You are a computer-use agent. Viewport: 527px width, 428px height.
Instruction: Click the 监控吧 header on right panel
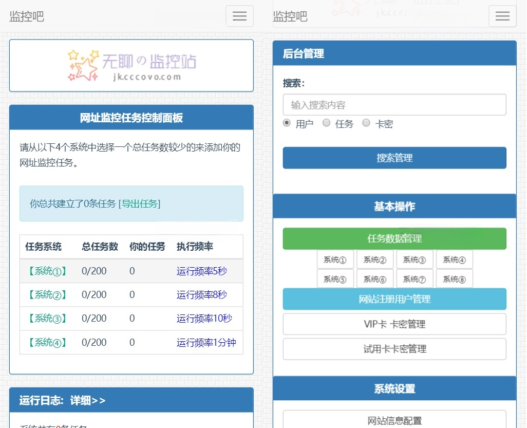pos(290,16)
